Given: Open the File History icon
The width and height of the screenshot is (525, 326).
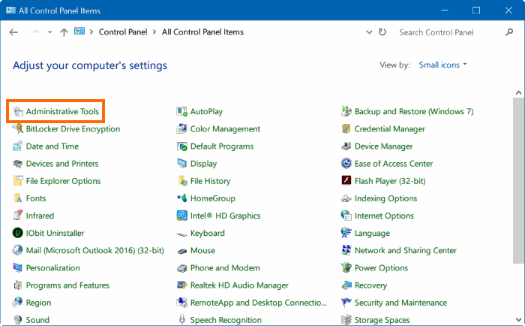Looking at the screenshot, I should 181,181.
